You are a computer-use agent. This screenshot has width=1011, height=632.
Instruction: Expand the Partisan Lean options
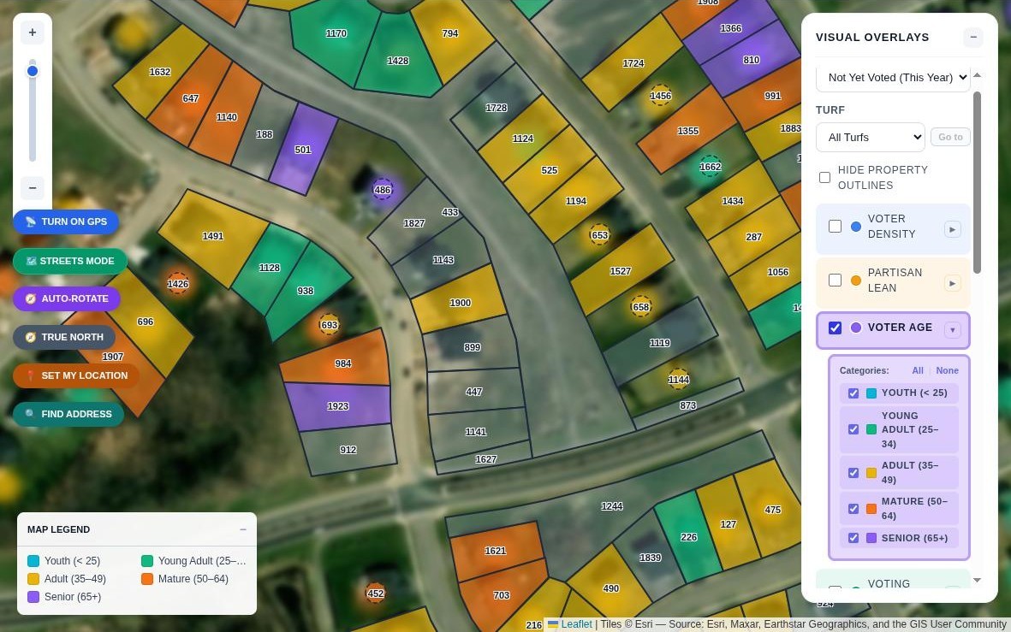952,283
